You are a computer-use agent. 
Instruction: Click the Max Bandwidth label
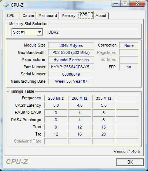click(31, 52)
